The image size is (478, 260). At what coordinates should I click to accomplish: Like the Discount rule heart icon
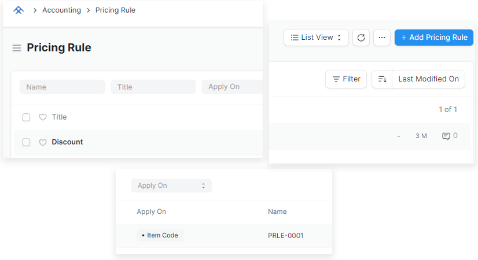[x=43, y=142]
